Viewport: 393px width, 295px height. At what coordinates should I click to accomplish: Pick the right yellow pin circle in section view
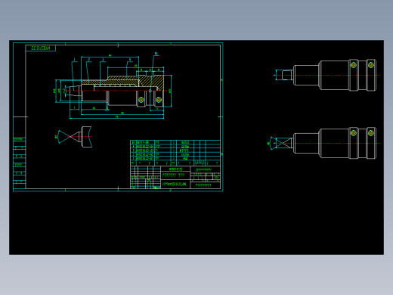[159, 100]
